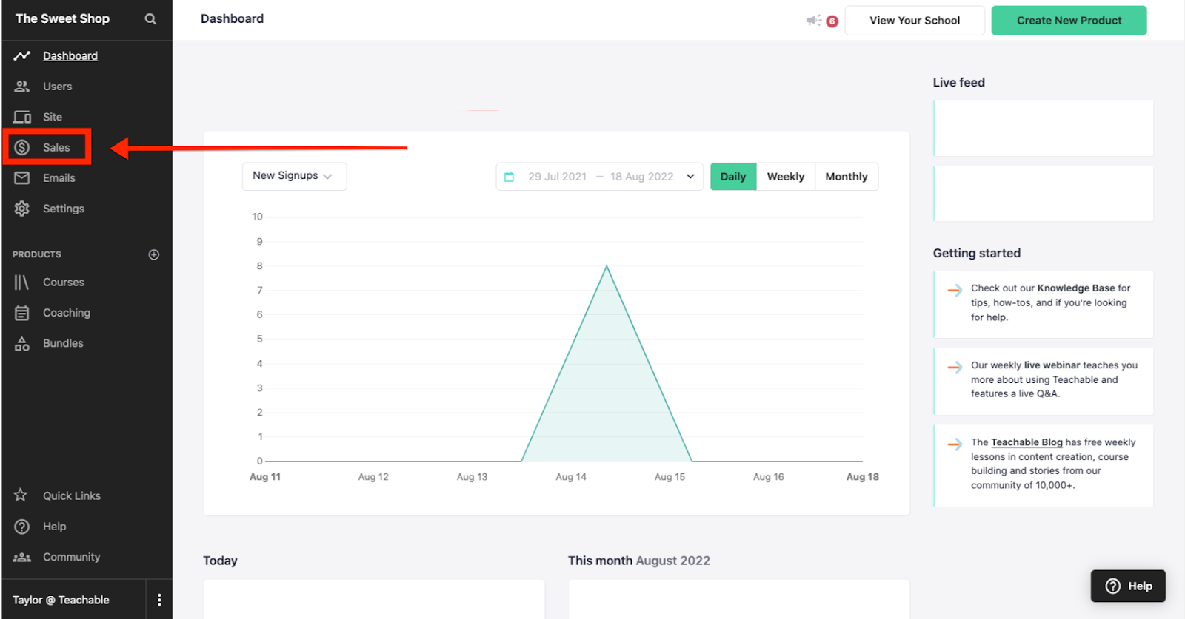
Task: Open Coaching under Products
Action: point(67,313)
